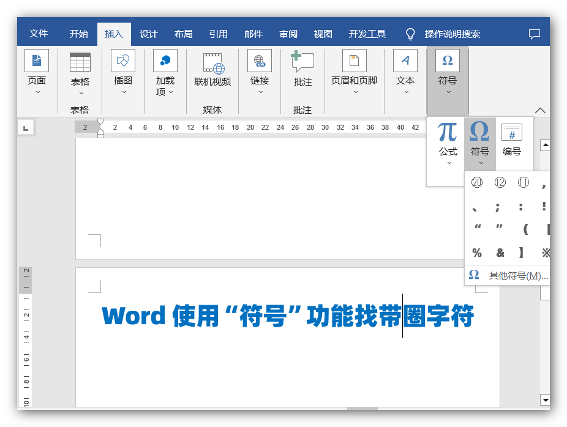Insert circled number 11 symbol
Image resolution: width=567 pixels, height=427 pixels.
[524, 182]
